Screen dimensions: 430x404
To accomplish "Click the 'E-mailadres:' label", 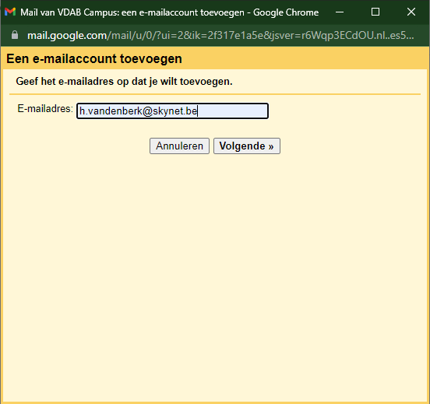I will (x=45, y=108).
